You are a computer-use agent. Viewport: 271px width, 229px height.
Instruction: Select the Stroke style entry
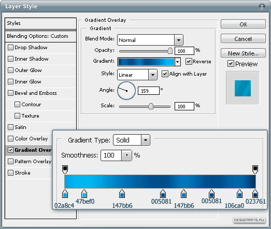29,173
